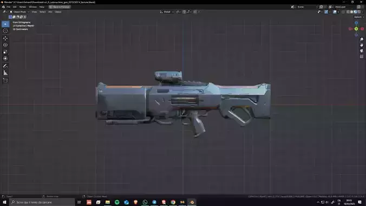Open the Options dropdown

[x=358, y=17]
